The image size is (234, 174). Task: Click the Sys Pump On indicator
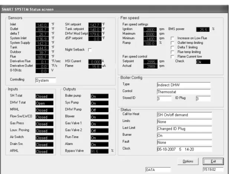pyautogui.click(x=100, y=103)
